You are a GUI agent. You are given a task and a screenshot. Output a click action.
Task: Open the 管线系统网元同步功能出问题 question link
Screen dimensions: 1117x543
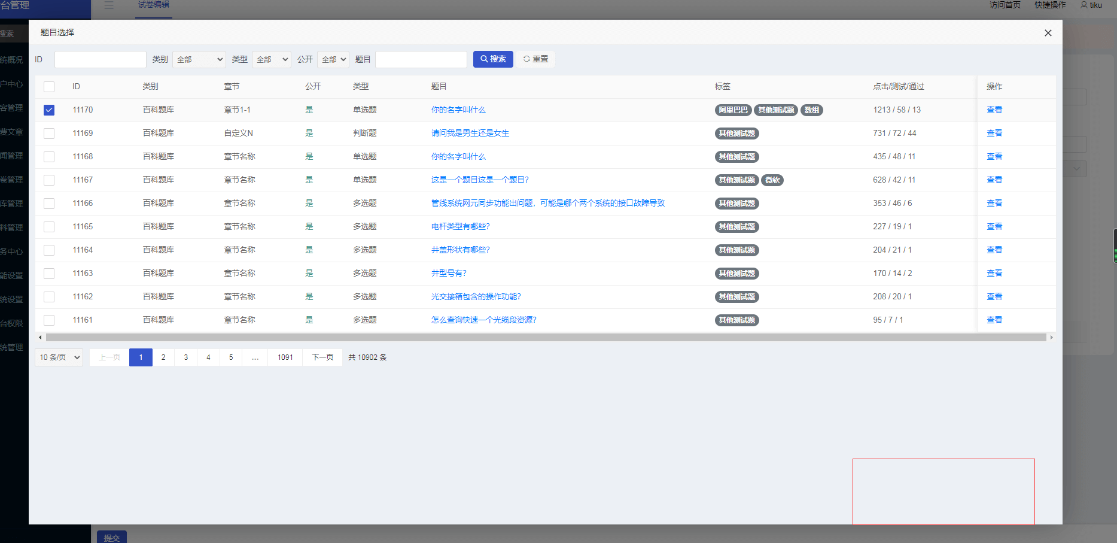pyautogui.click(x=548, y=203)
